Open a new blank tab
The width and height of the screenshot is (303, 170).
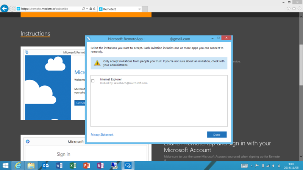click(x=145, y=9)
